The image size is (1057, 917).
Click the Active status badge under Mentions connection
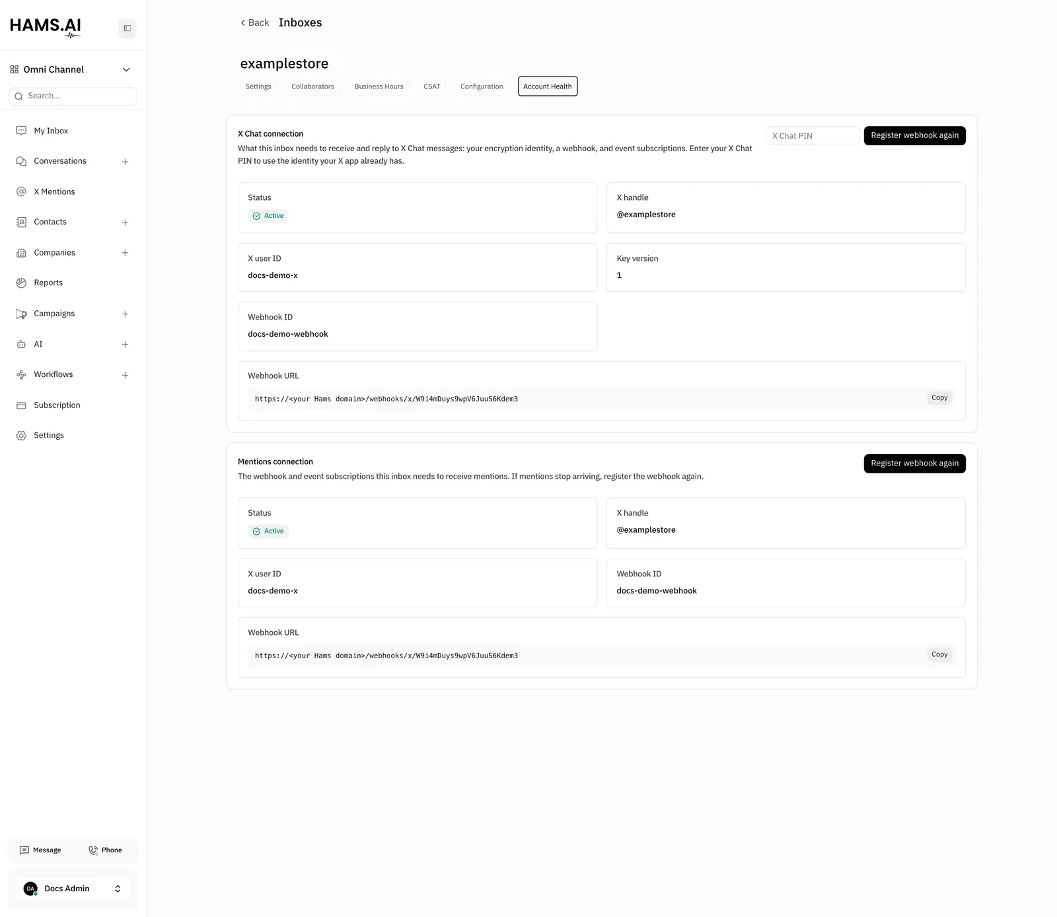tap(268, 531)
